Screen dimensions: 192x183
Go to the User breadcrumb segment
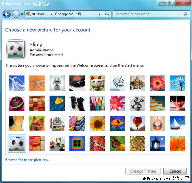(x=42, y=14)
